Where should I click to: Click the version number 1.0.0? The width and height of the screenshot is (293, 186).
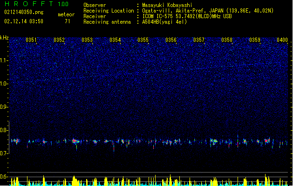point(63,4)
